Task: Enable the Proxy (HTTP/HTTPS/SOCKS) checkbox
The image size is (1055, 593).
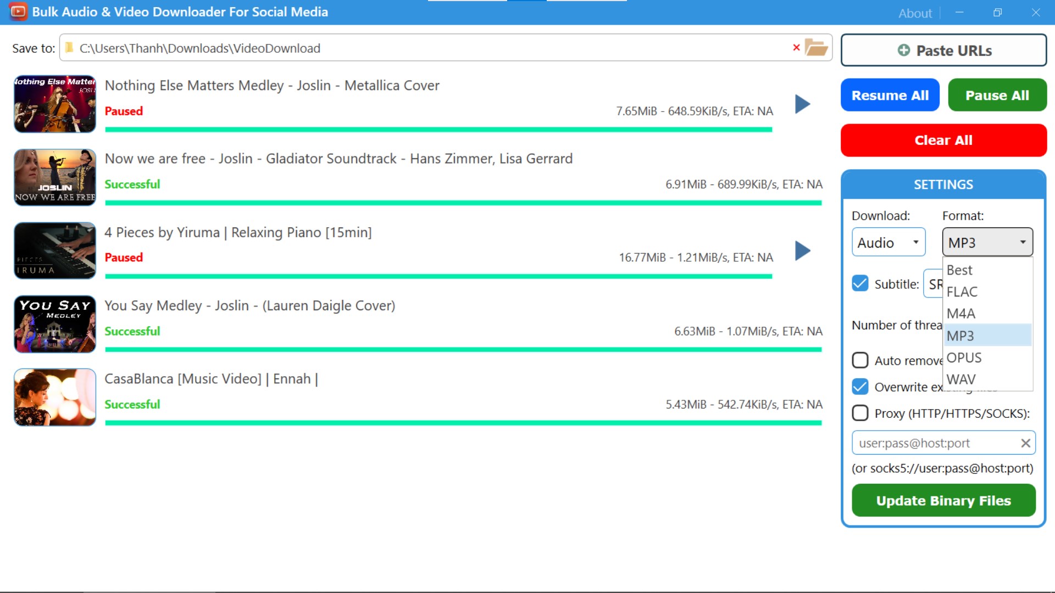Action: [x=860, y=413]
